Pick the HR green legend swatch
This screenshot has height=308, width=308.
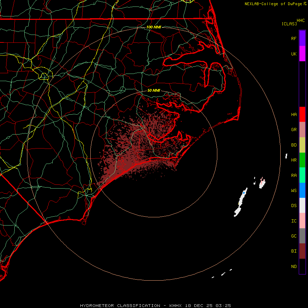[302, 160]
